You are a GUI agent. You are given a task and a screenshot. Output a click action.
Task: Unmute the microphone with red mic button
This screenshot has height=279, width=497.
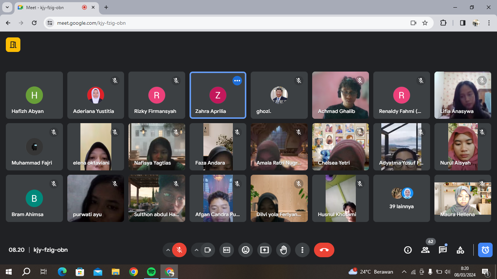point(179,250)
